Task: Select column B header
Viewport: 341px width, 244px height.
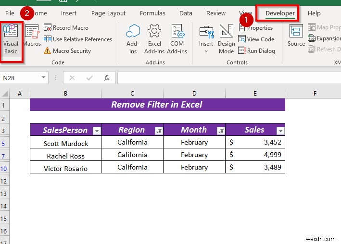Action: click(x=65, y=94)
